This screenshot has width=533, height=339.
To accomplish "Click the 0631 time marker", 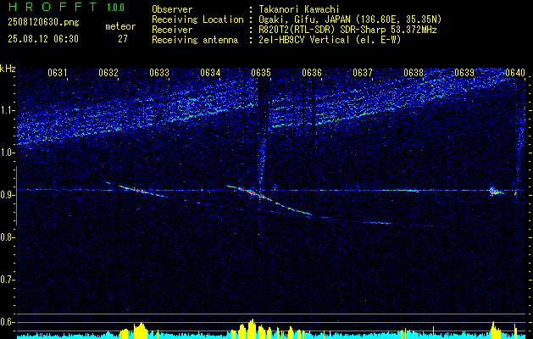I will [x=57, y=73].
